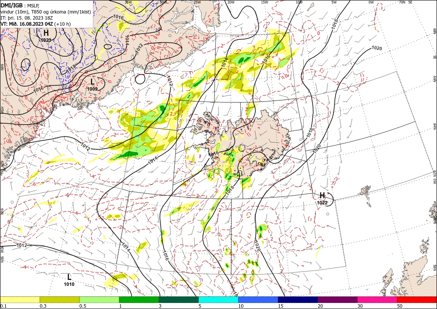Click the 35W longitude label at top
Image resolution: width=437 pixels, height=309 pixels.
128,2
